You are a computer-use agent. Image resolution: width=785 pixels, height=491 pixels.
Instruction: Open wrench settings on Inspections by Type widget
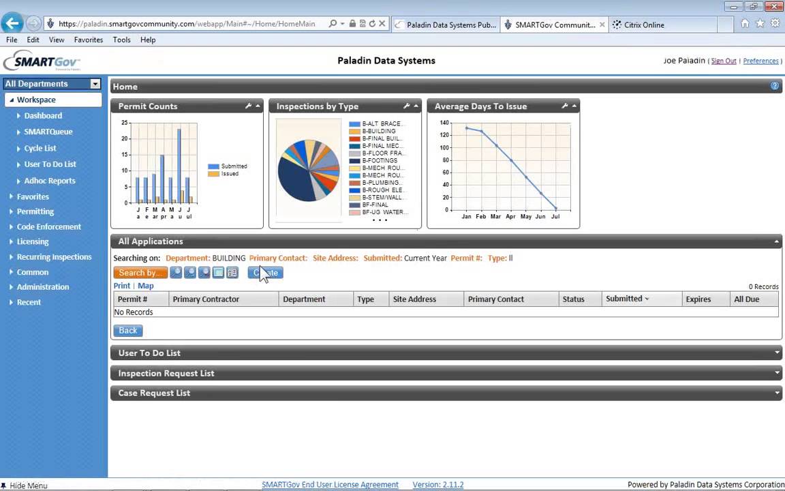(407, 106)
